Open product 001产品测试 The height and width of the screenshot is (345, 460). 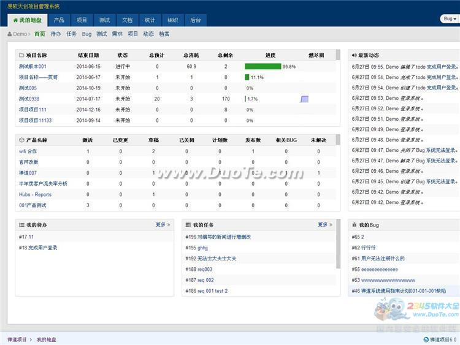click(33, 205)
